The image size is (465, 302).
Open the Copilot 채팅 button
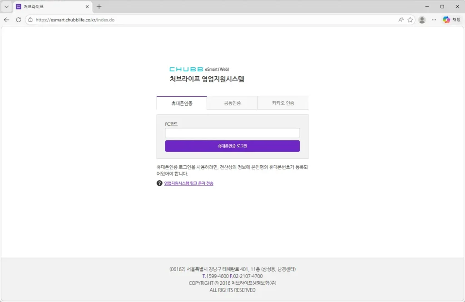[x=451, y=20]
